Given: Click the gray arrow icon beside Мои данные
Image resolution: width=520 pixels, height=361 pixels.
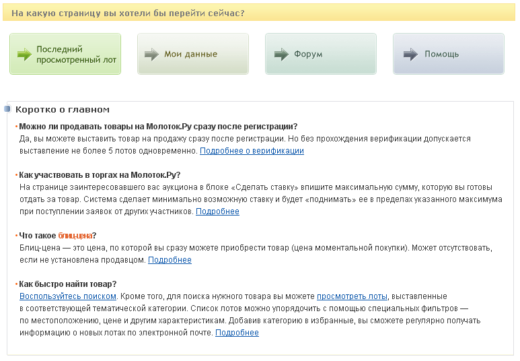Looking at the screenshot, I should click(x=152, y=54).
